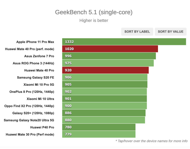Select the Samsung Galaxy S20 FE label

[36, 77]
